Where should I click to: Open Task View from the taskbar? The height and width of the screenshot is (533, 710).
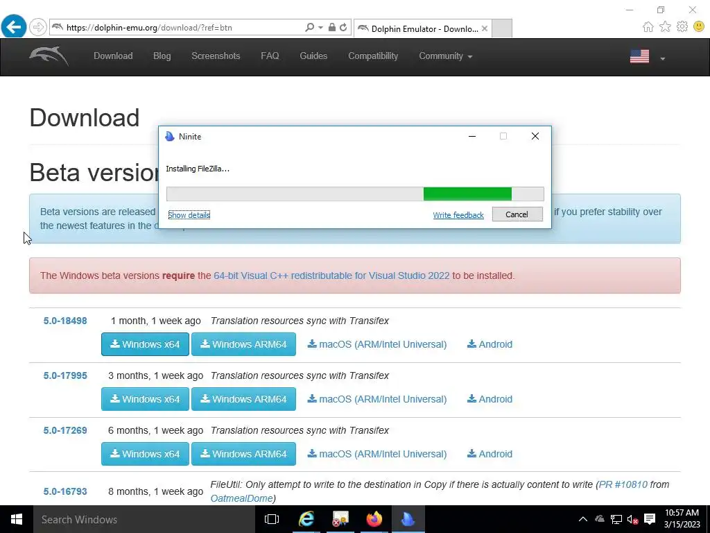click(x=272, y=519)
